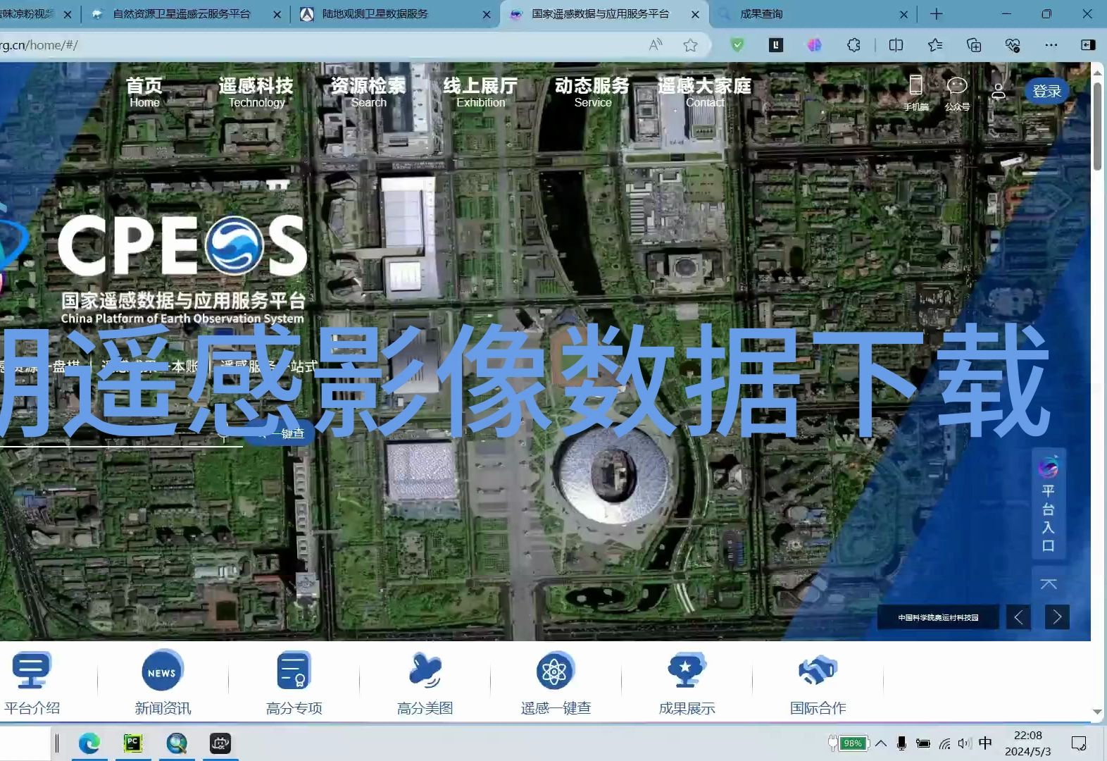
Task: Open the 遥感科技 Technology menu
Action: coord(256,92)
